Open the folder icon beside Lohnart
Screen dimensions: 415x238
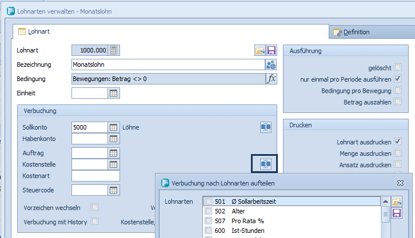[260, 50]
